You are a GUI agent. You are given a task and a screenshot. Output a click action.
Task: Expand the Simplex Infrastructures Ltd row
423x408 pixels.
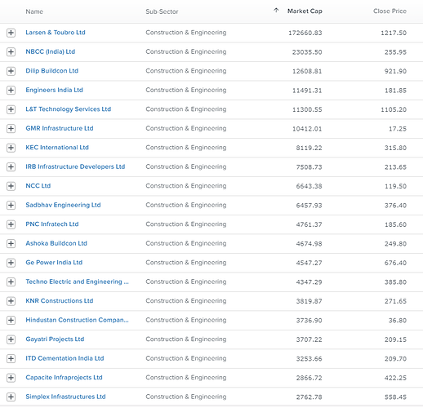click(11, 397)
